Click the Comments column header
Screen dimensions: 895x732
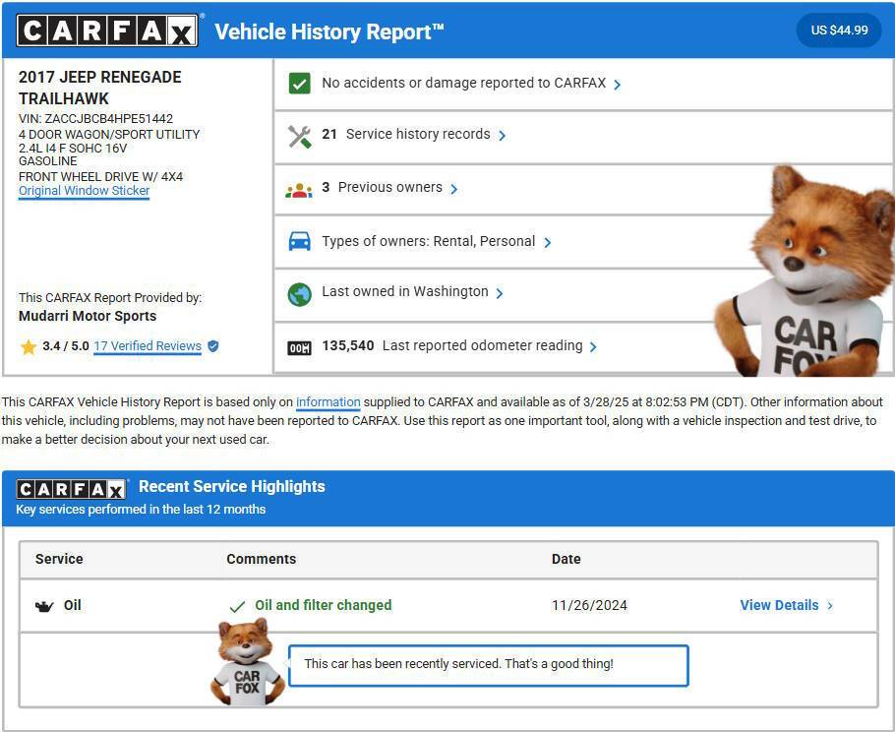pyautogui.click(x=261, y=559)
